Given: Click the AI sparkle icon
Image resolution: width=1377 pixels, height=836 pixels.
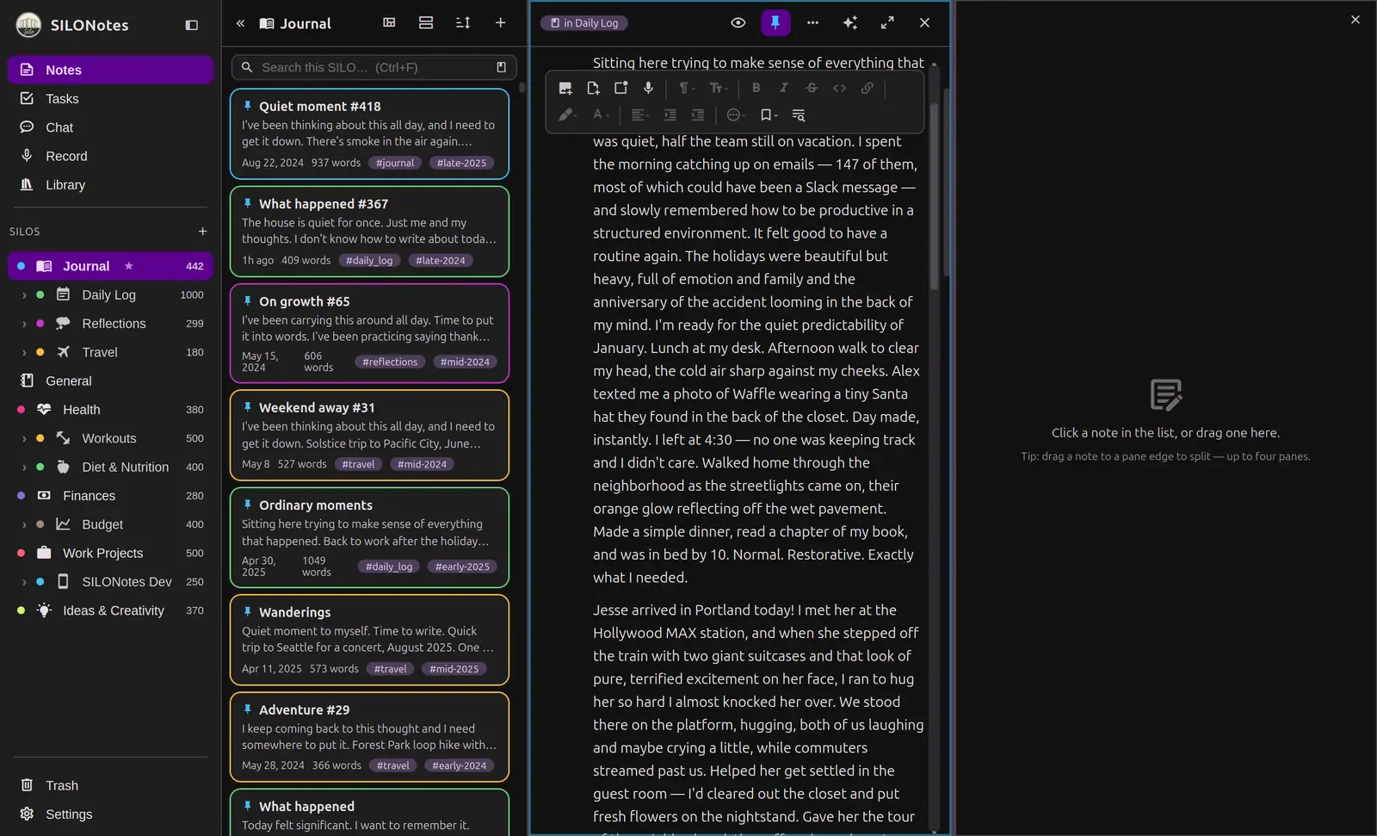Looking at the screenshot, I should coord(849,23).
